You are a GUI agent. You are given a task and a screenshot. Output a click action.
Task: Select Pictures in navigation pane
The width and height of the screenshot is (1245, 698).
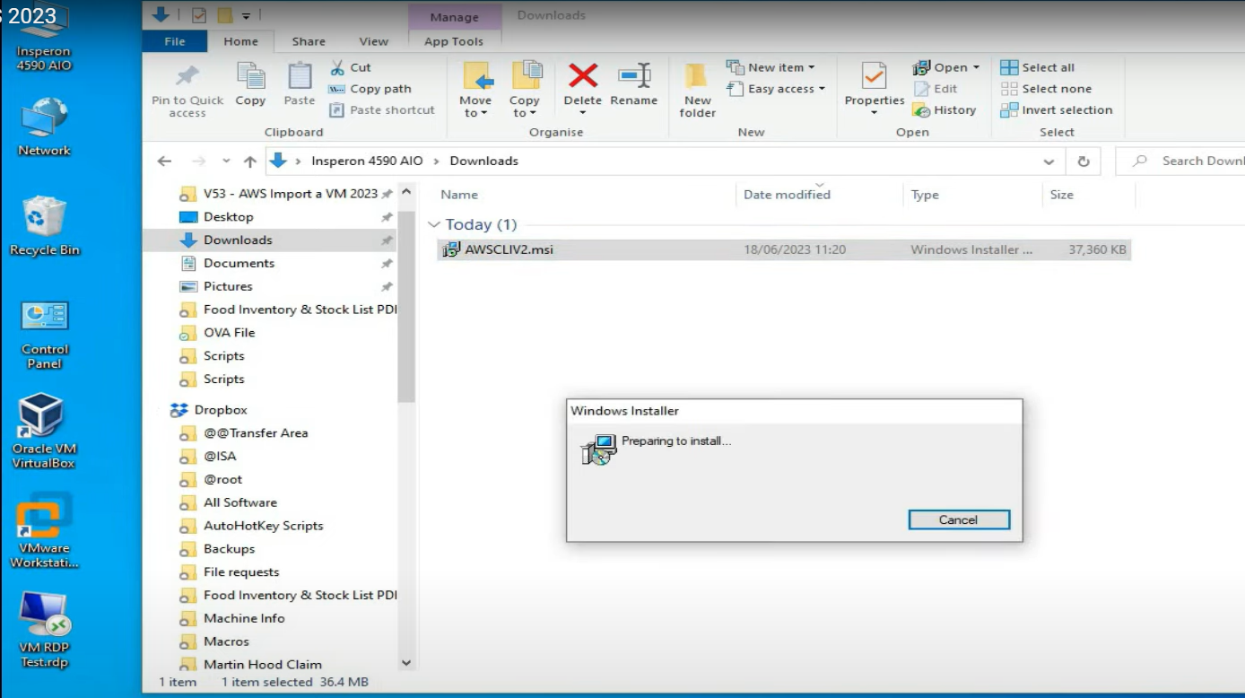coord(228,287)
